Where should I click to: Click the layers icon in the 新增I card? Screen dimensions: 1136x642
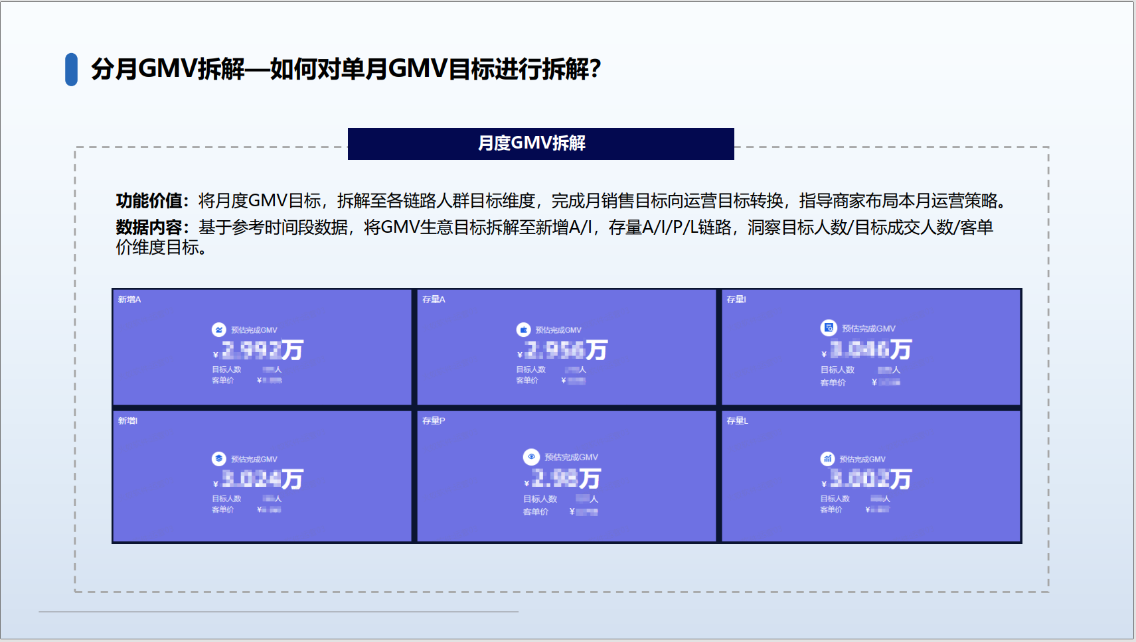tap(219, 459)
